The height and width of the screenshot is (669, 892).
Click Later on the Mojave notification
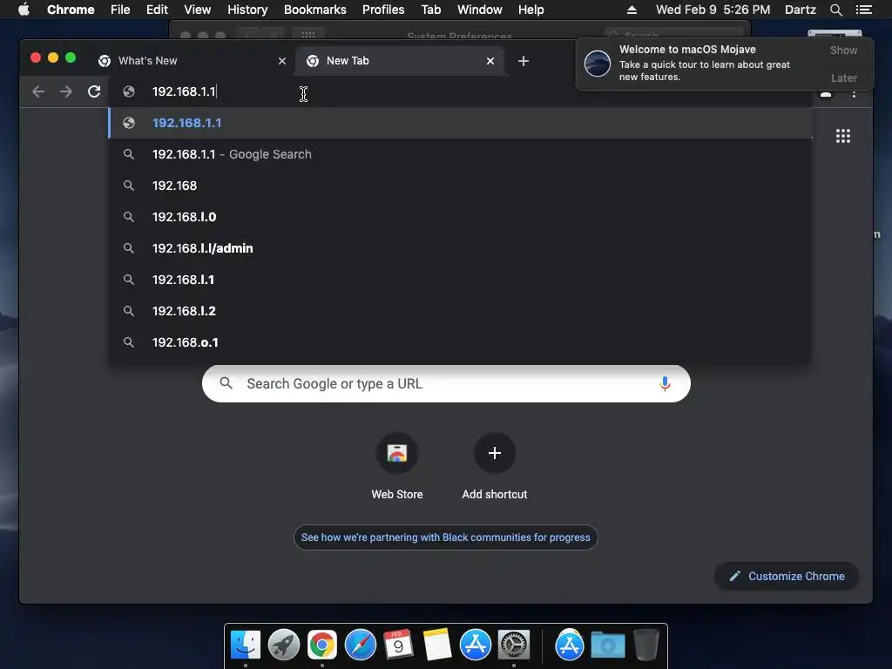point(843,78)
